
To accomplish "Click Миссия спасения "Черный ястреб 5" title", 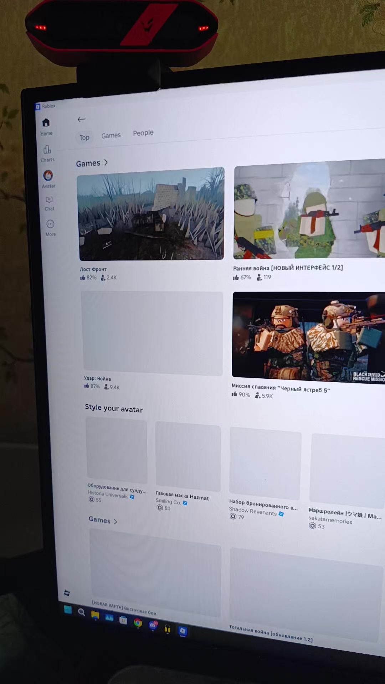I will tap(281, 388).
